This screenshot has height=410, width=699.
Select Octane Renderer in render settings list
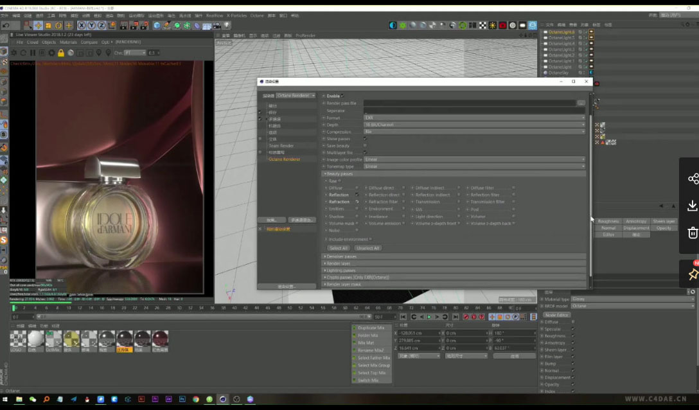(285, 159)
